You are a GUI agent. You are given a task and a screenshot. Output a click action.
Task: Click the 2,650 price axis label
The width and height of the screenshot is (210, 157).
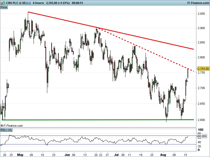(201, 104)
